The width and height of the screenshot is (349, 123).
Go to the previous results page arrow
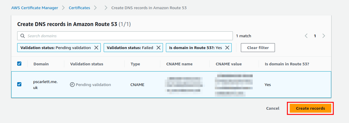pos(306,36)
